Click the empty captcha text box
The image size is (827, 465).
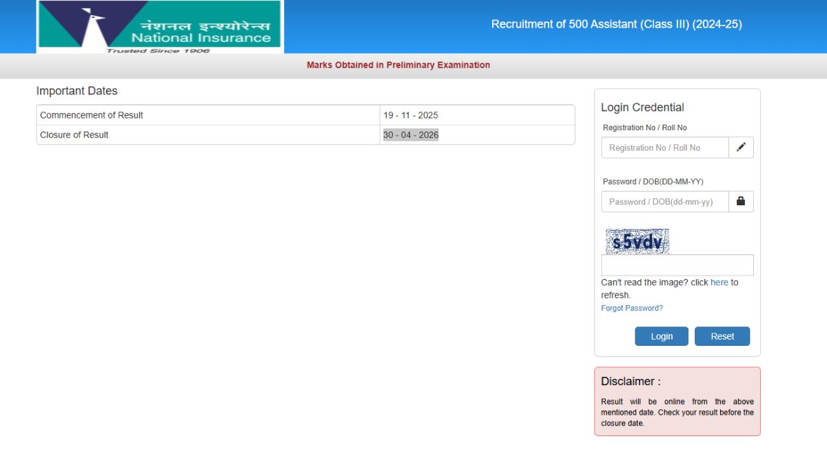point(677,265)
